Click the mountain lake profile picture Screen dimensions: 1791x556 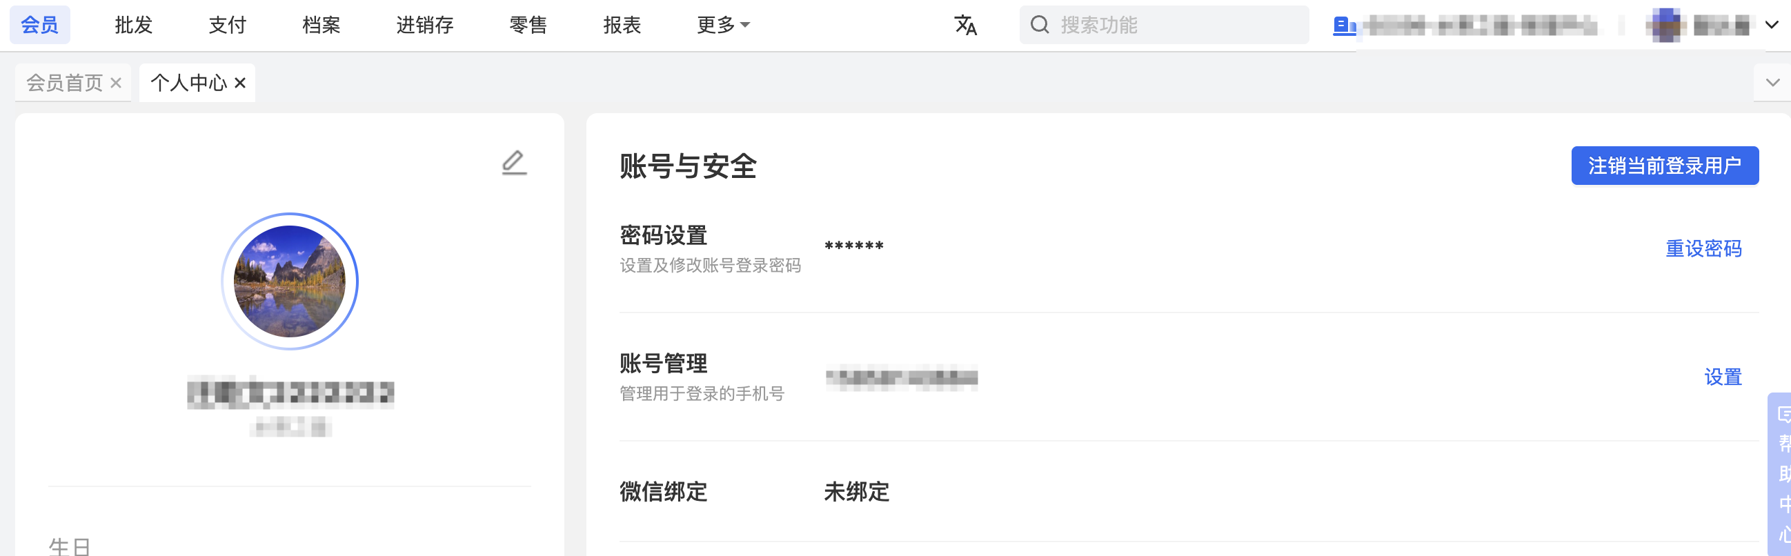tap(290, 281)
